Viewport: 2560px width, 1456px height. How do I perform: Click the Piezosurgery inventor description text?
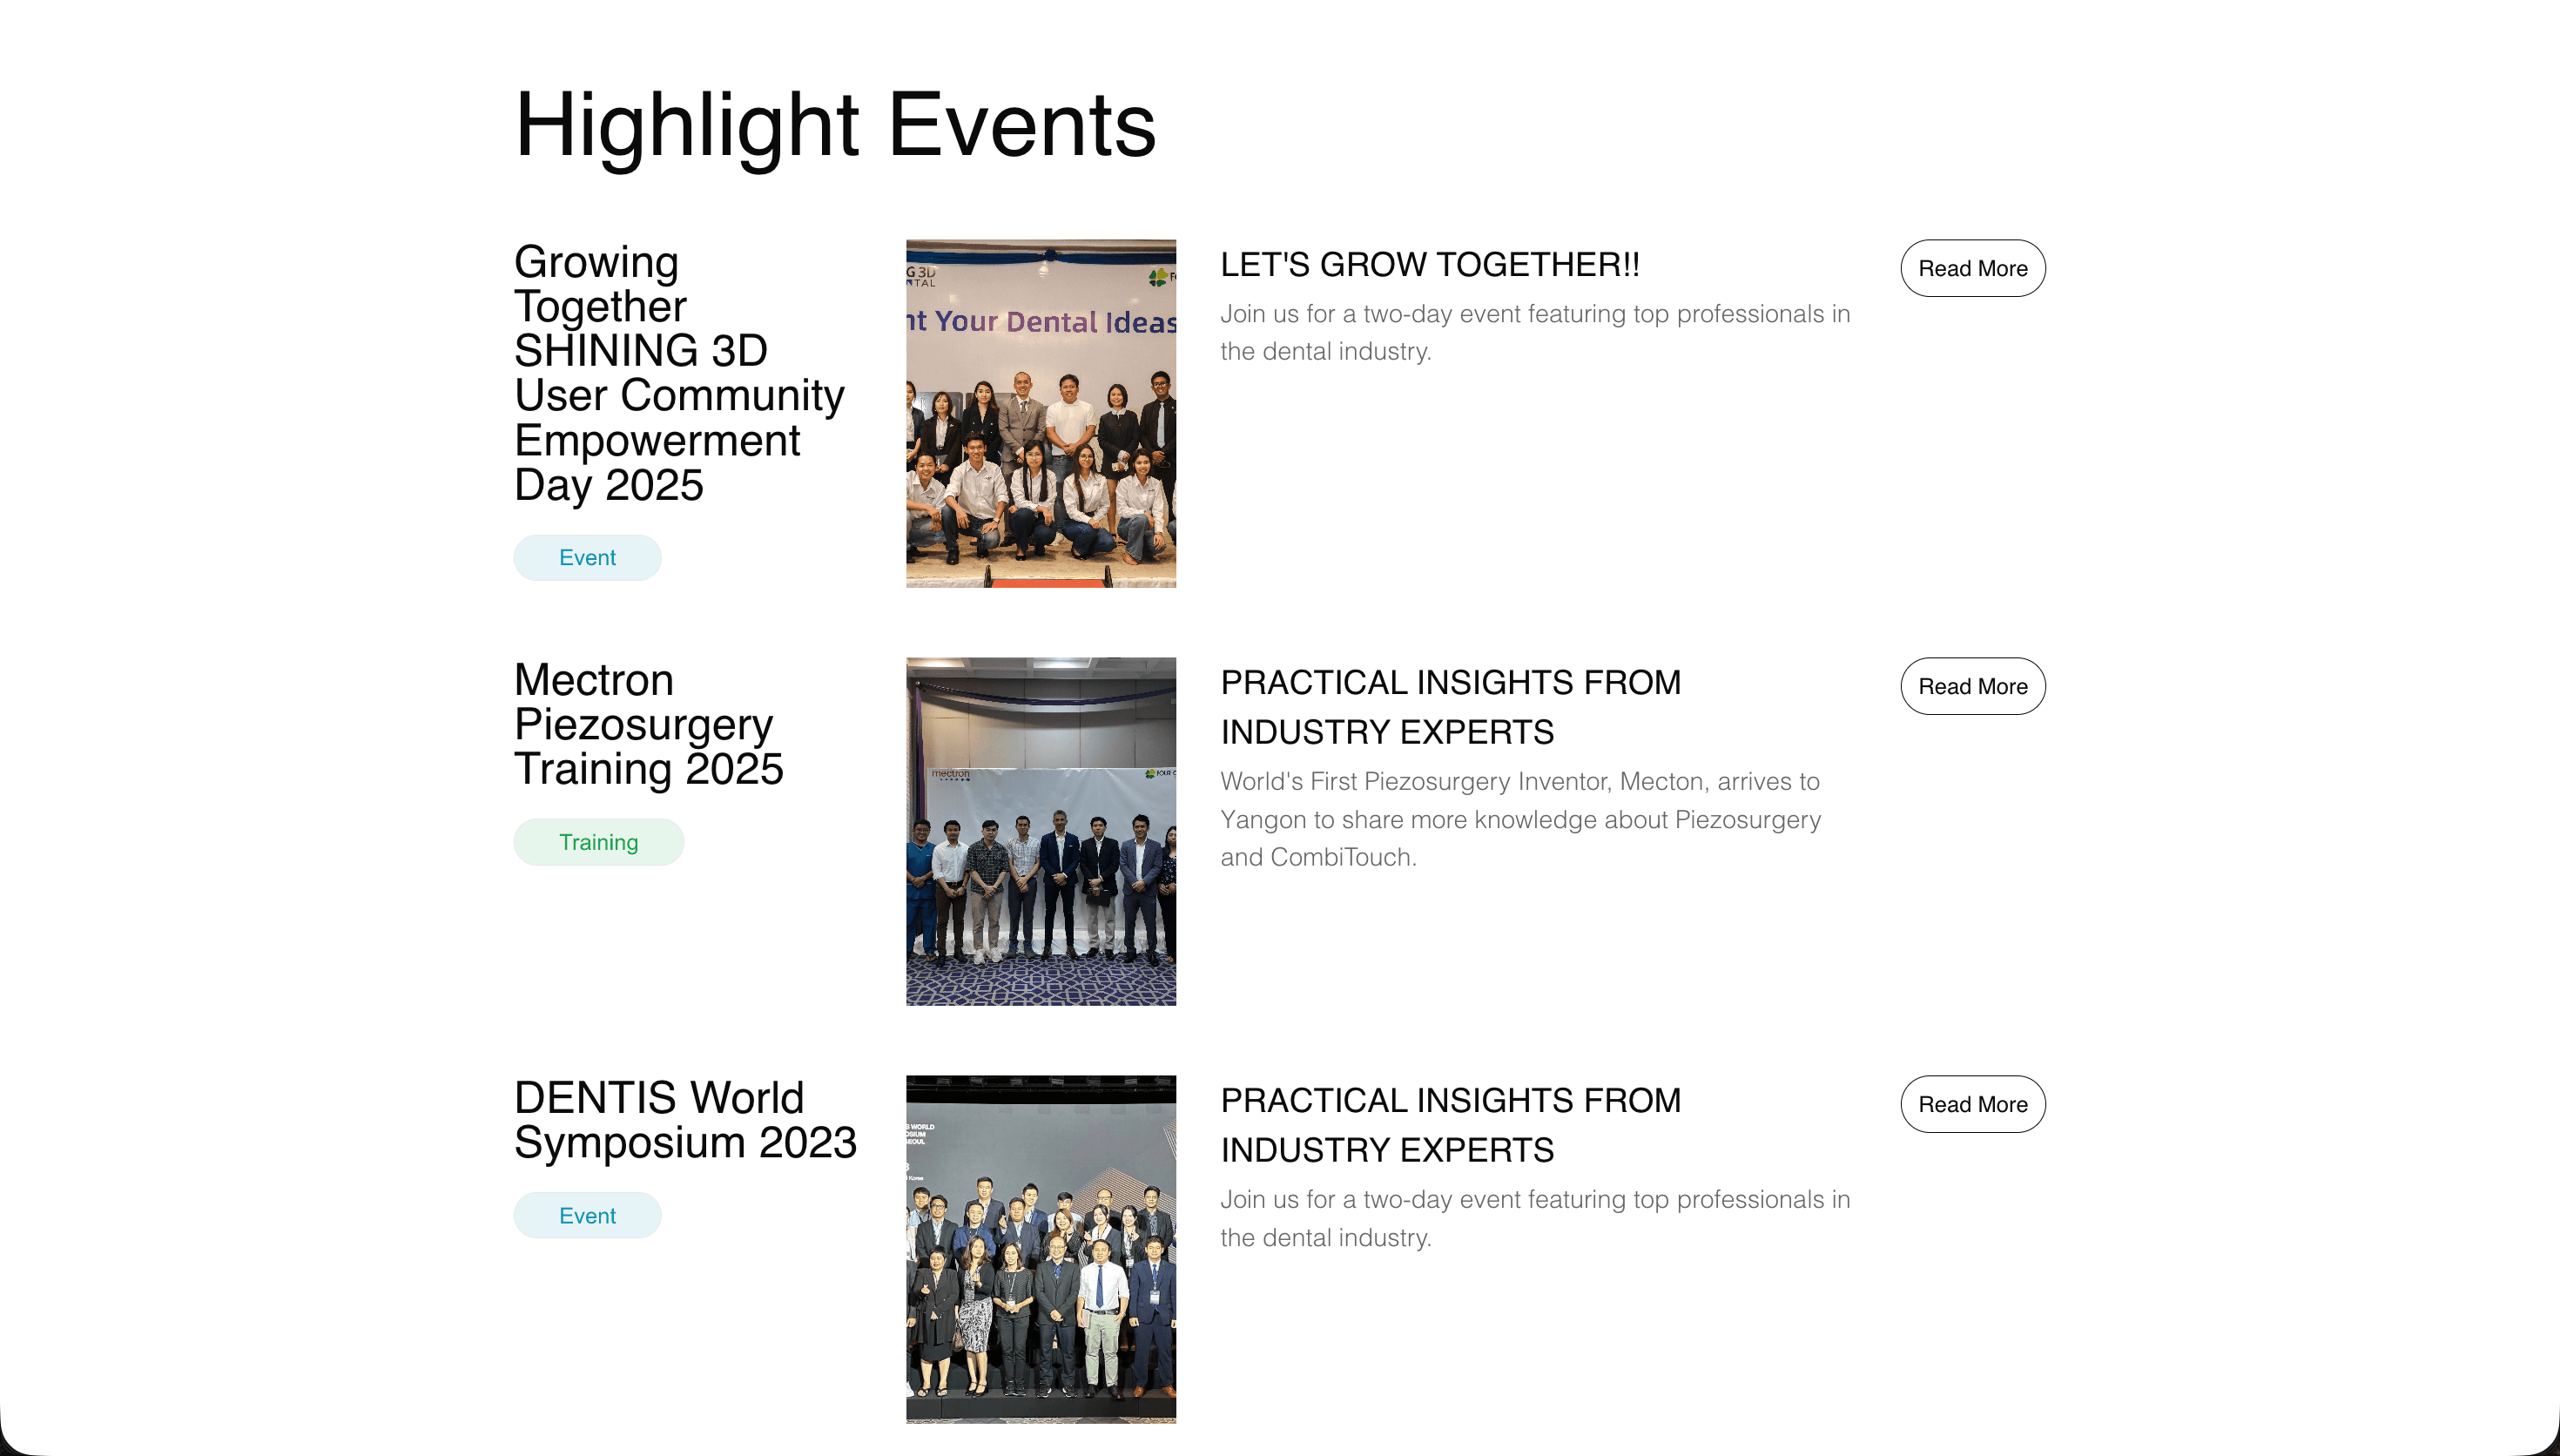1520,819
